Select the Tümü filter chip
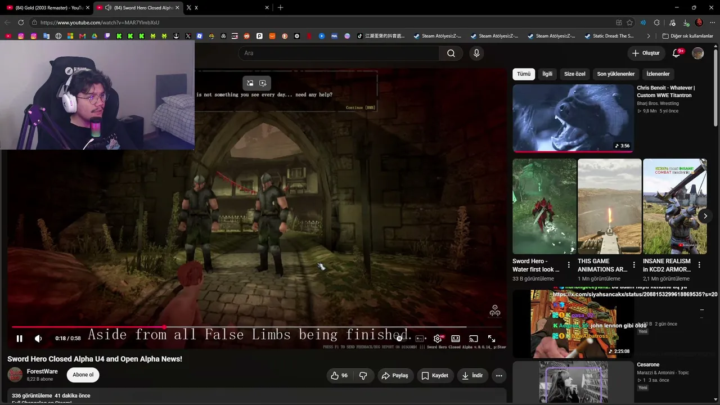720x405 pixels. 524,74
